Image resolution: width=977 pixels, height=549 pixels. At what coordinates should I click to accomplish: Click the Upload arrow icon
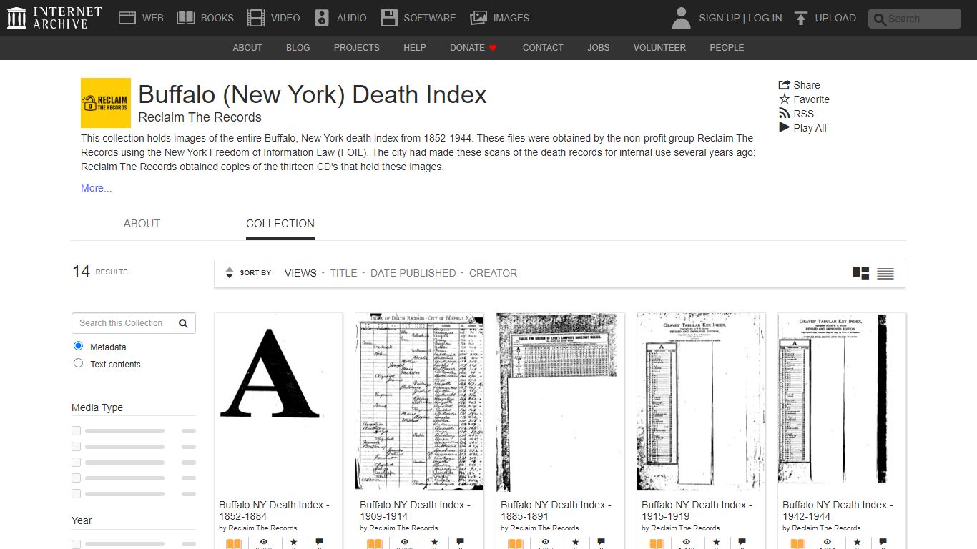(801, 18)
